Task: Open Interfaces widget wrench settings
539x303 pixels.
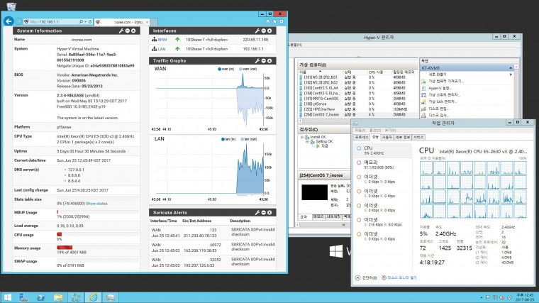Action: [x=257, y=31]
